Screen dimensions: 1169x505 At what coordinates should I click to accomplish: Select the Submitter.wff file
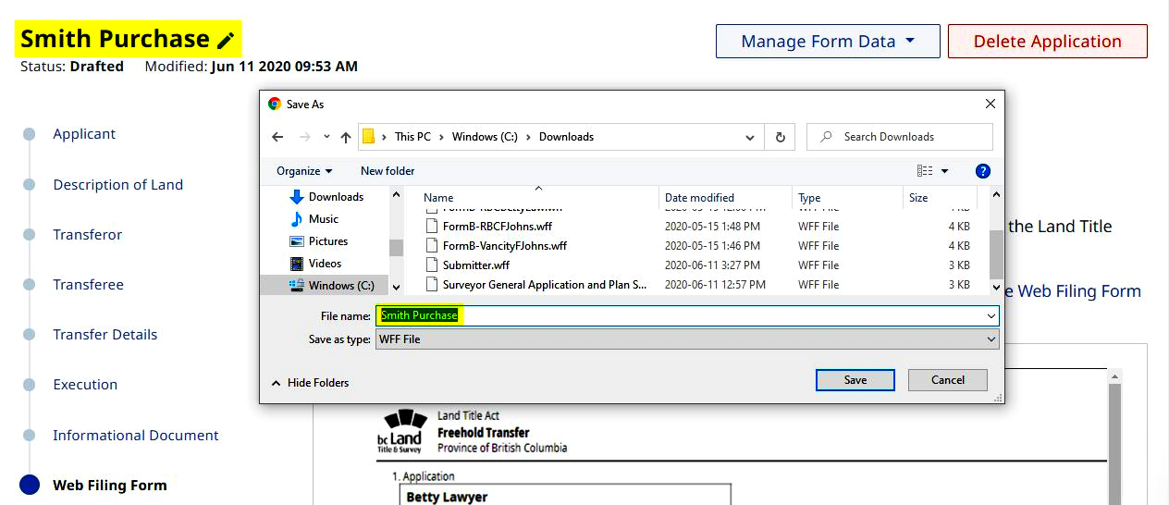tap(475, 265)
